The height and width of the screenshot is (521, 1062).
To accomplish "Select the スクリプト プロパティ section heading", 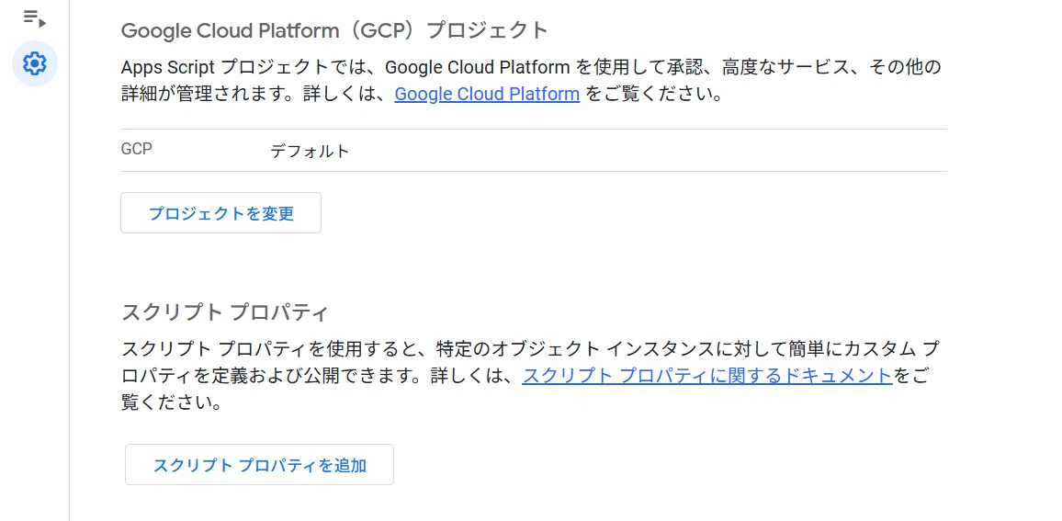I will 224,312.
